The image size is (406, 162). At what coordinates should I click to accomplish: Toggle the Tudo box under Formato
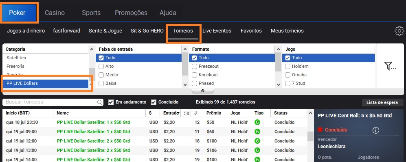(x=195, y=58)
